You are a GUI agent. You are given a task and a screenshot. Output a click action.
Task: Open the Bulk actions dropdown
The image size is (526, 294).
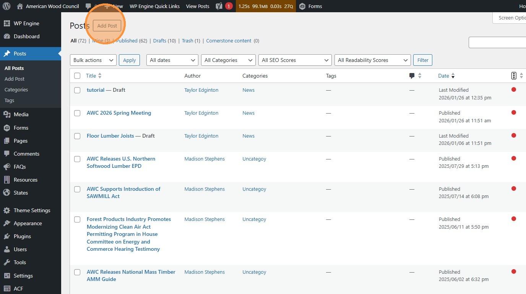tap(93, 60)
